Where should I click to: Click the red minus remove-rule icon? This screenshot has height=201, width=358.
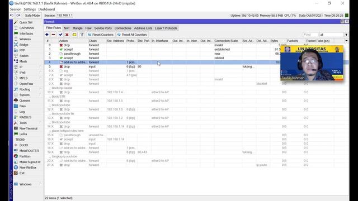(53, 35)
